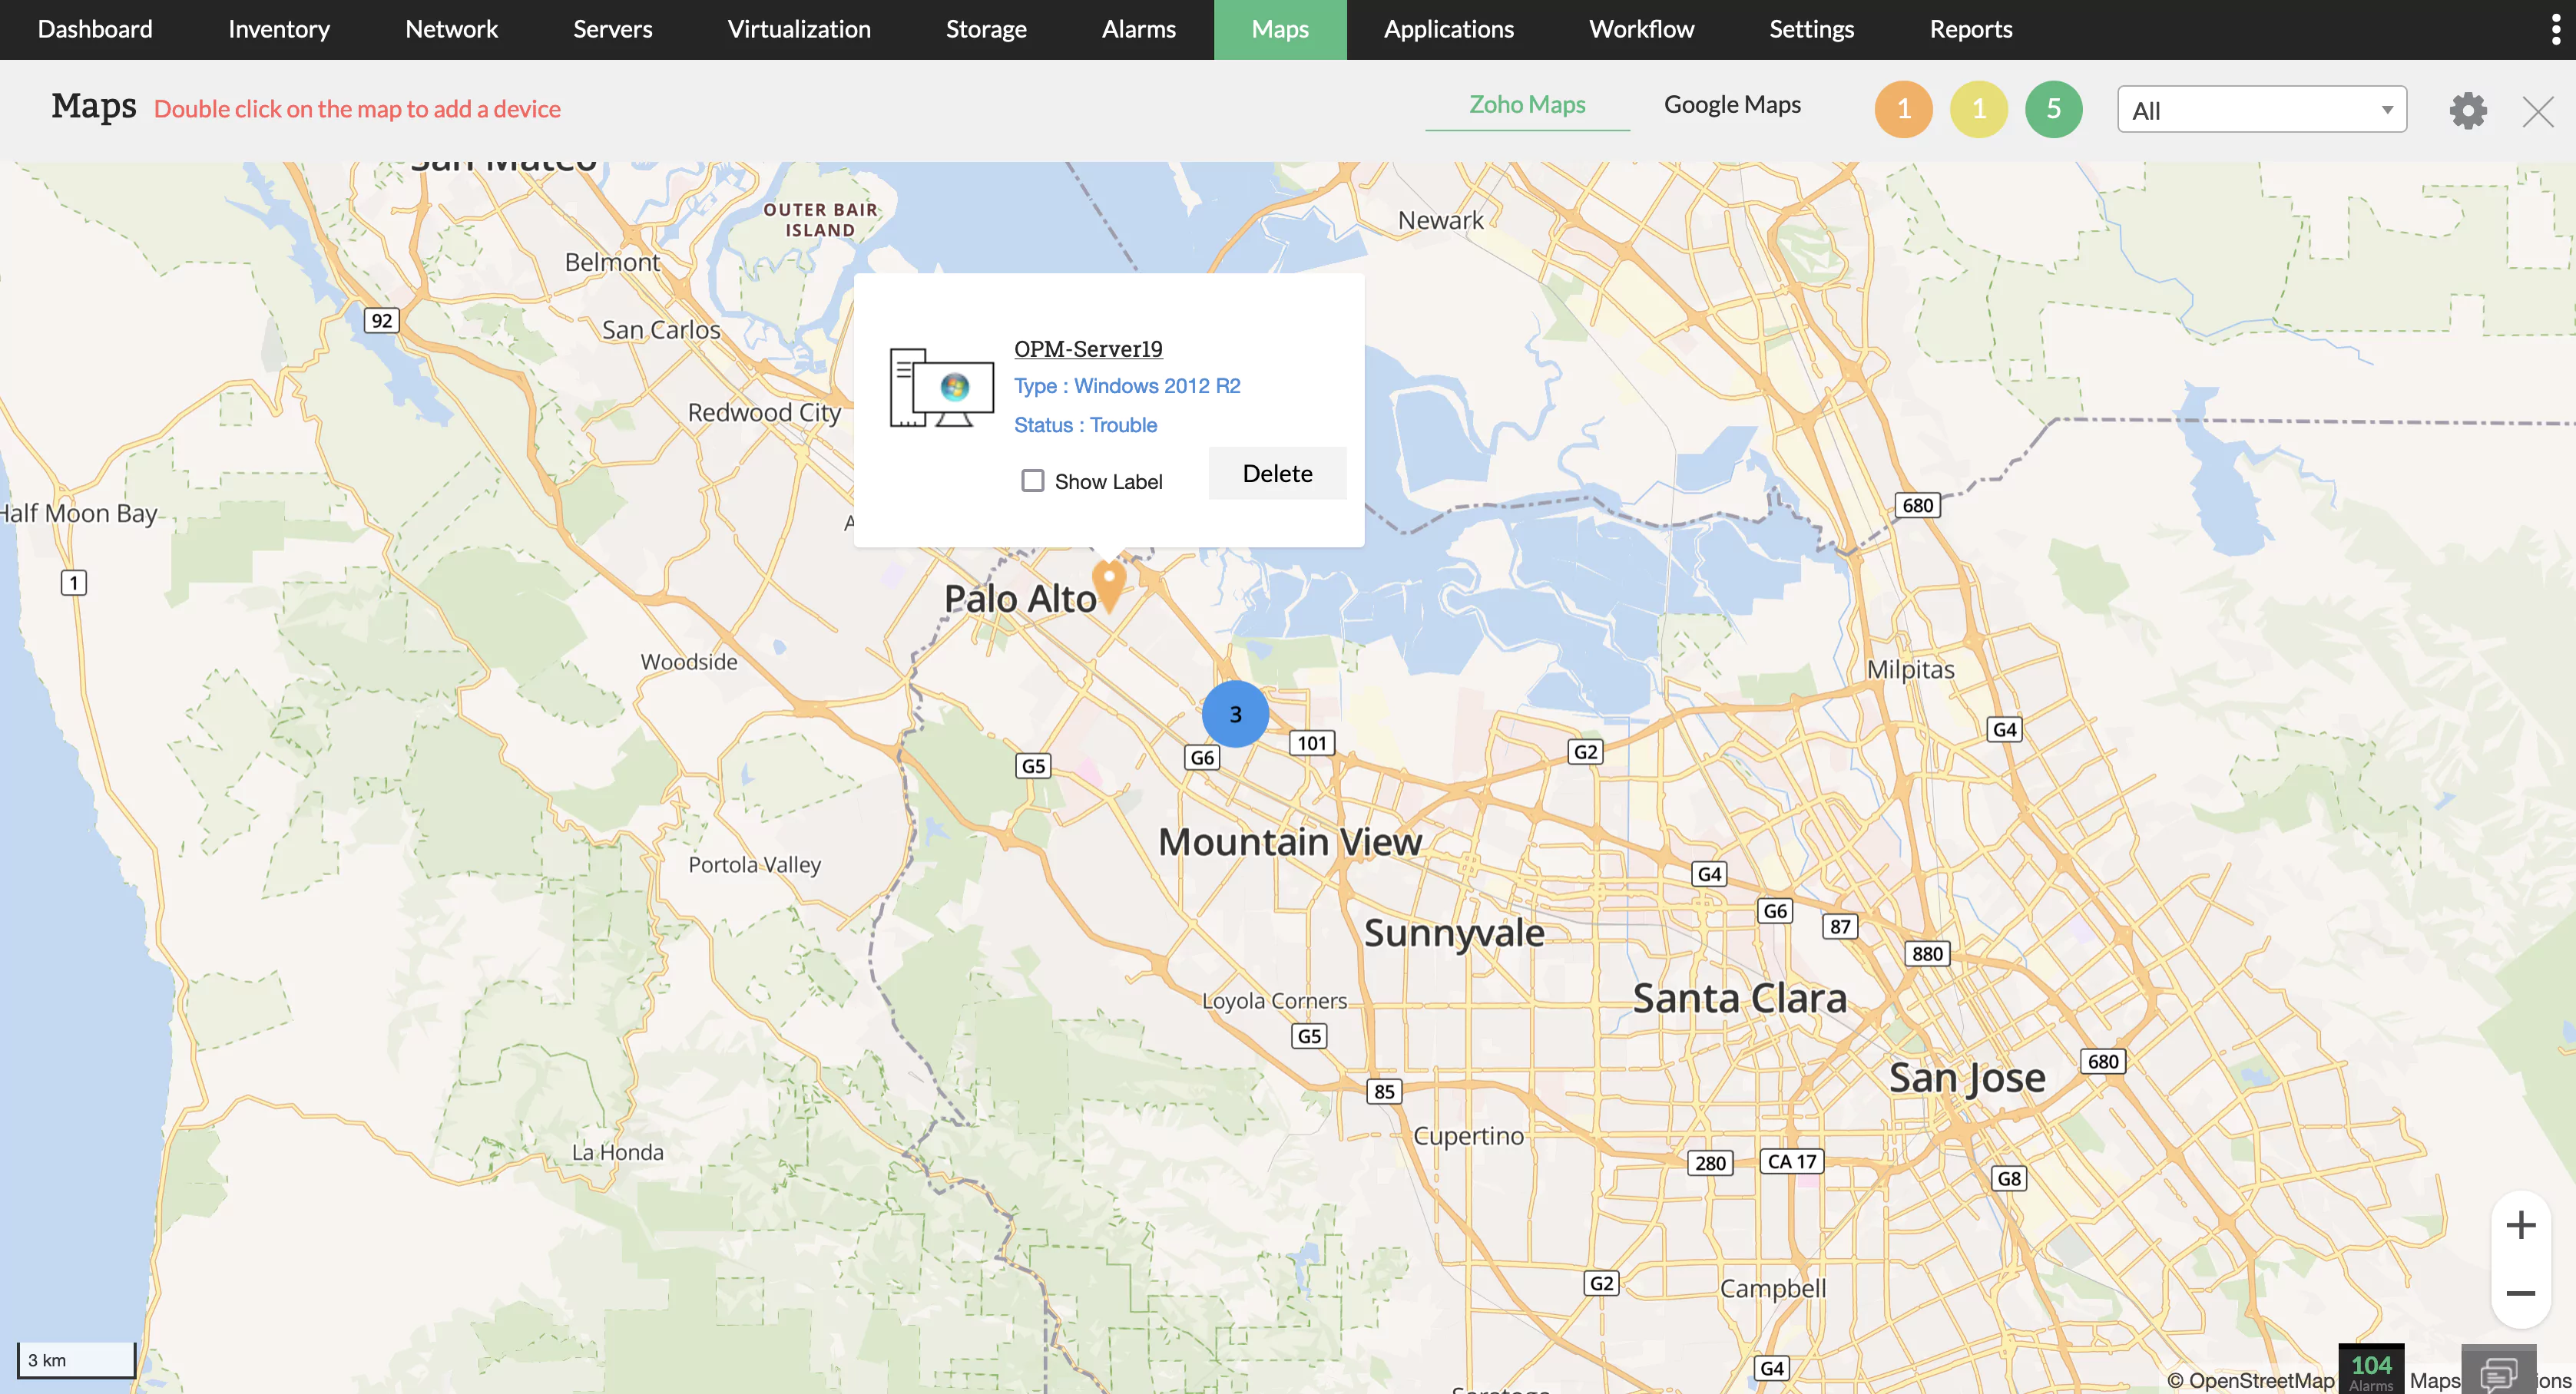The height and width of the screenshot is (1394, 2576).
Task: Delete the OPM-Server19 device from map
Action: (x=1277, y=474)
